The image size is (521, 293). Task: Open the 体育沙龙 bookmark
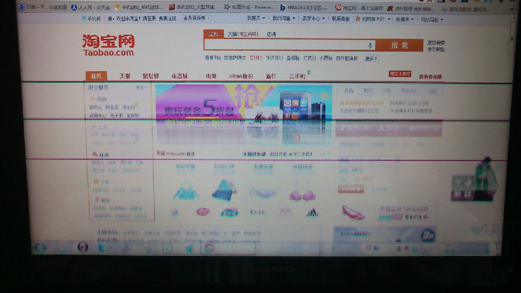(x=249, y=7)
